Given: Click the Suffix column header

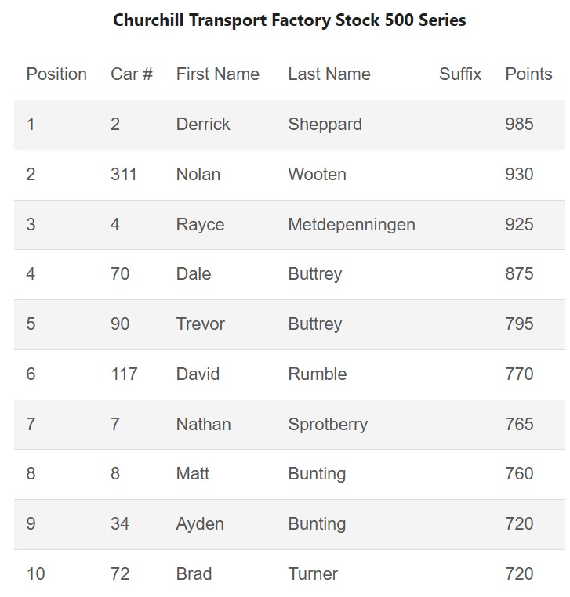Looking at the screenshot, I should [460, 74].
